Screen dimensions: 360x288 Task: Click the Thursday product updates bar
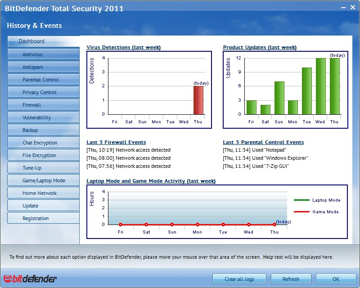coord(335,86)
